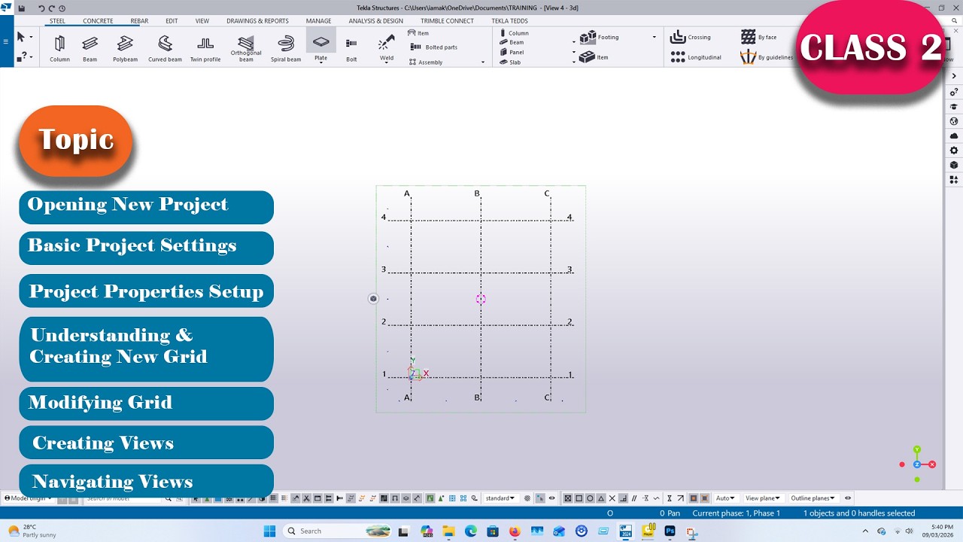Open Firefox from the taskbar

coord(515,531)
